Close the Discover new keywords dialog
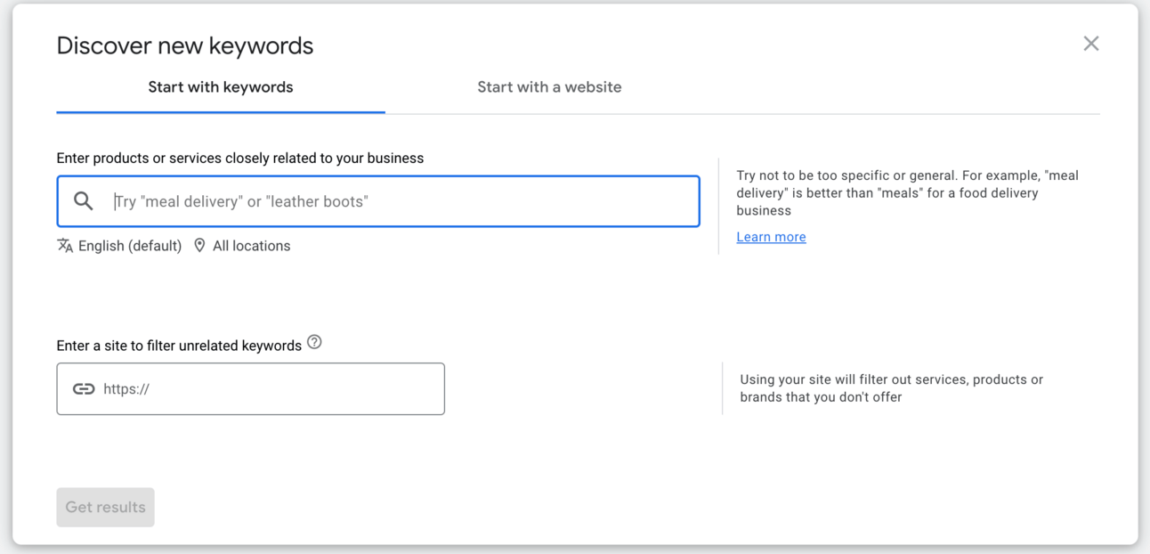 1090,44
